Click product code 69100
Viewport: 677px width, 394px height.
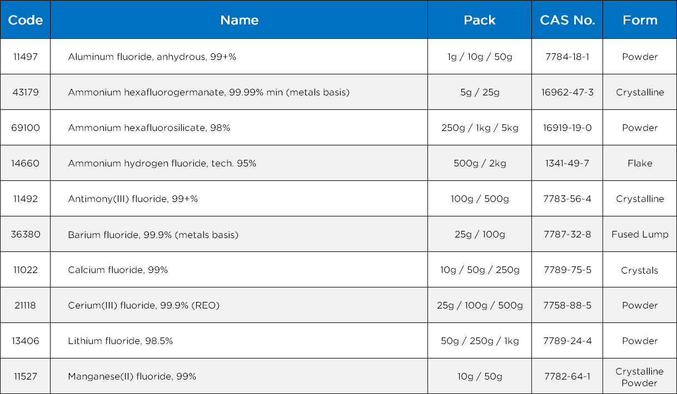(26, 128)
